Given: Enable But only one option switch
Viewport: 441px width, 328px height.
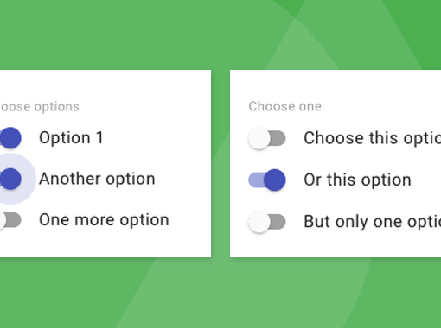Looking at the screenshot, I should pyautogui.click(x=267, y=222).
